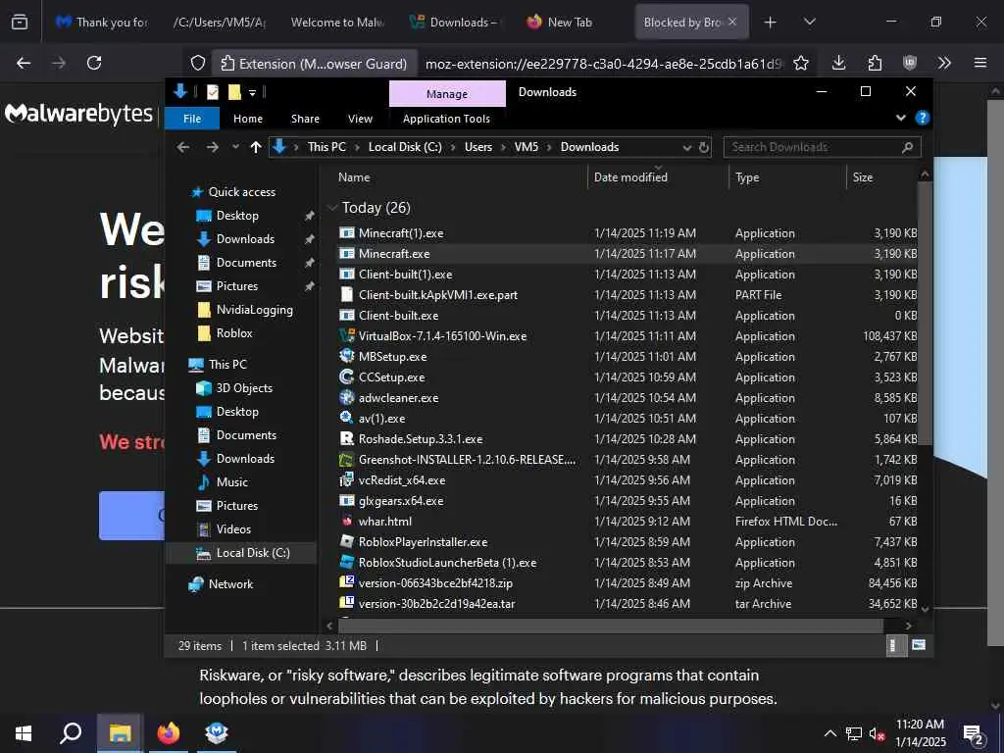Click New folder icon in Explorer quick access toolbar
This screenshot has height=753, width=1004.
click(x=234, y=92)
